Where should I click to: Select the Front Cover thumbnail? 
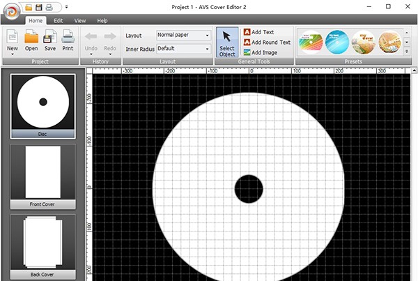pyautogui.click(x=43, y=176)
